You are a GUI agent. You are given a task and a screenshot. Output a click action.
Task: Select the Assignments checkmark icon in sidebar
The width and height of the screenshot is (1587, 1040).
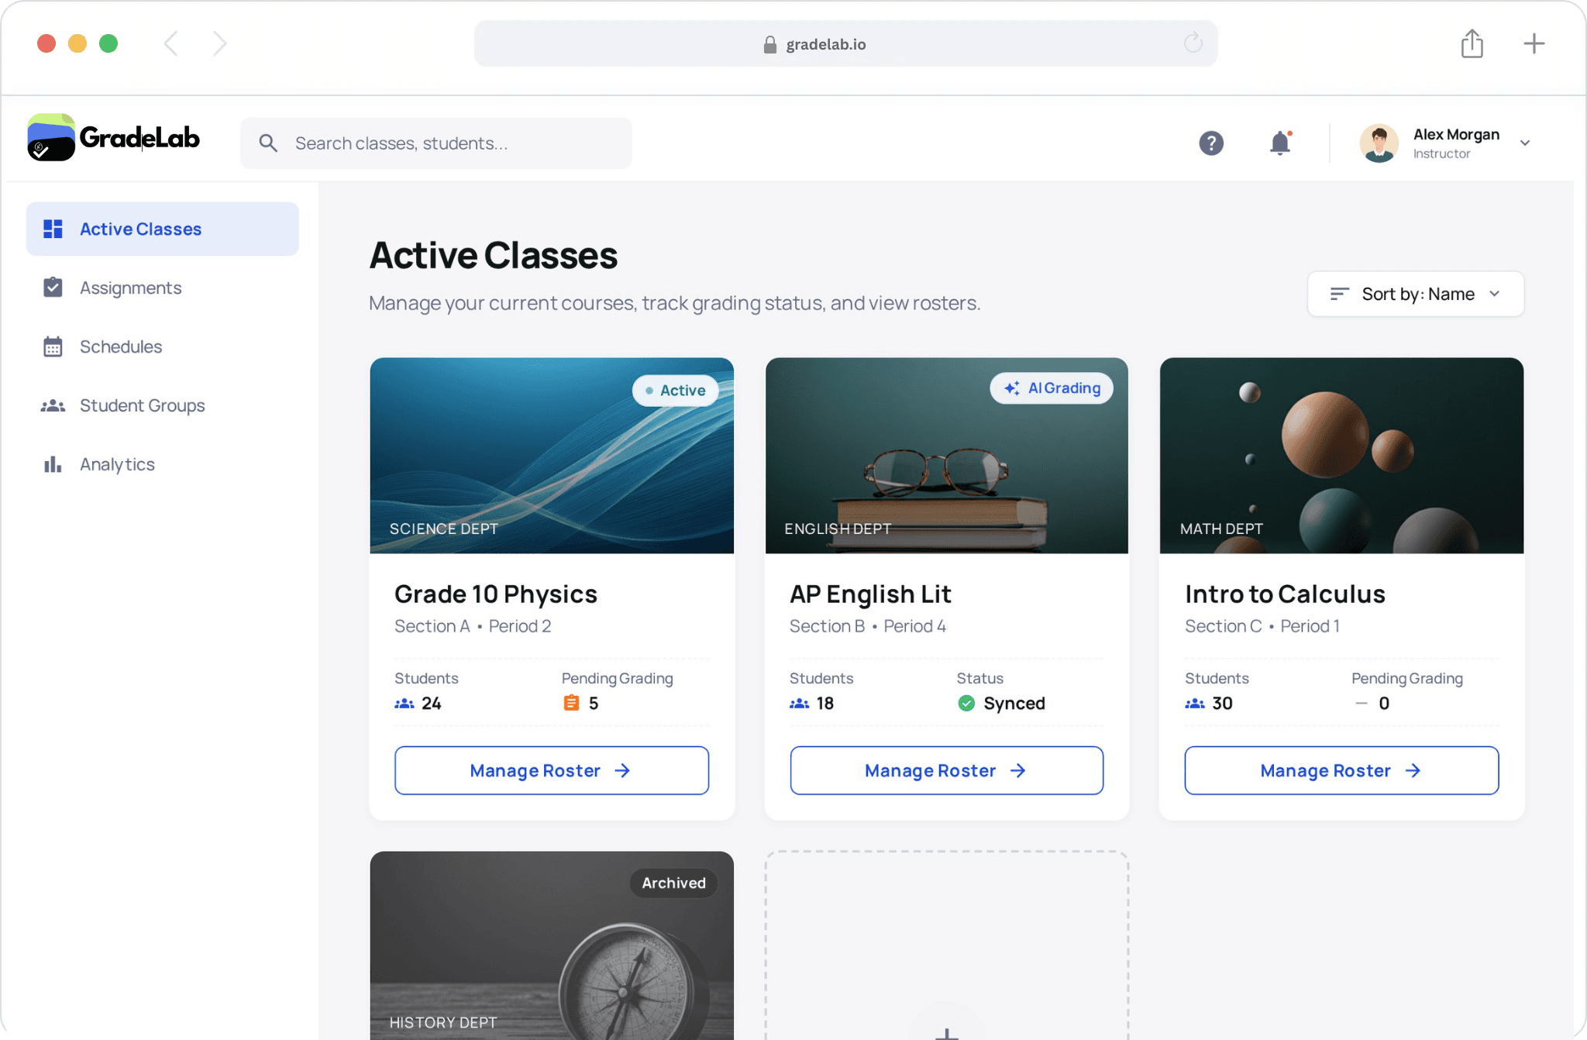click(x=53, y=288)
